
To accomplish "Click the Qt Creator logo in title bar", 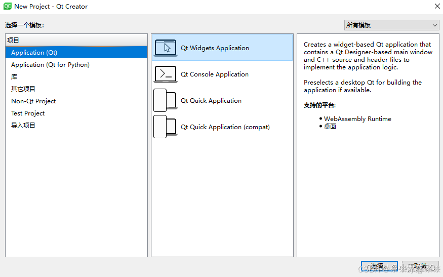I will tap(8, 6).
